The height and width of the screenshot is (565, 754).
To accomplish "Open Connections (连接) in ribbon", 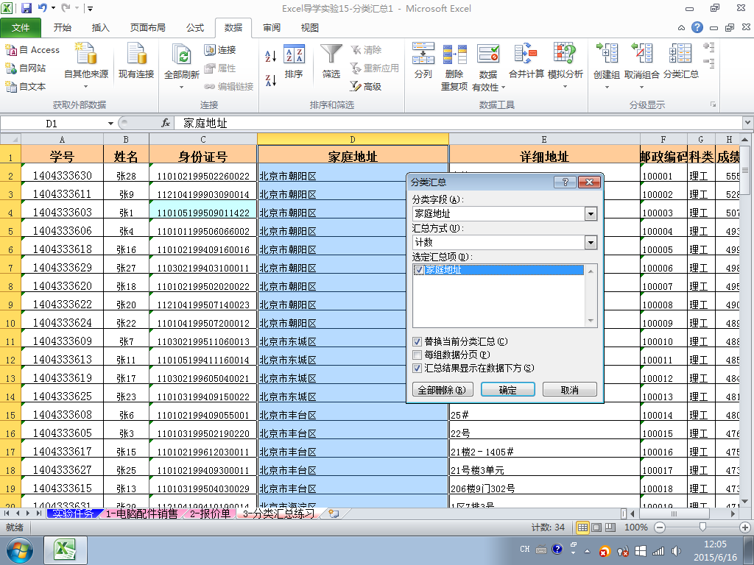I will click(x=220, y=49).
